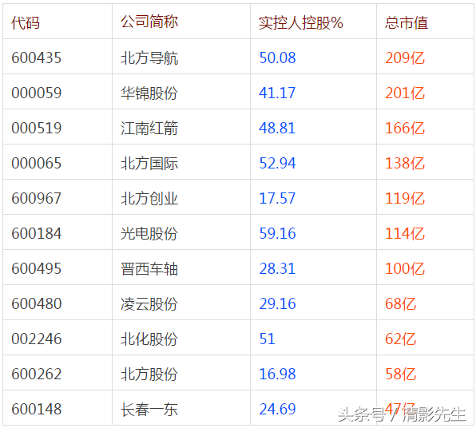Click holding value 51
476x428 pixels.
[x=267, y=339]
